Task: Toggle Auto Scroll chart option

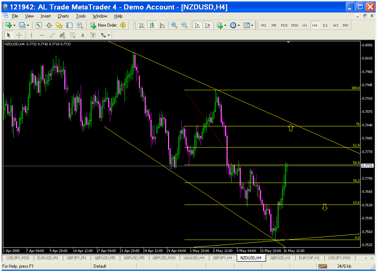Action: (197, 25)
